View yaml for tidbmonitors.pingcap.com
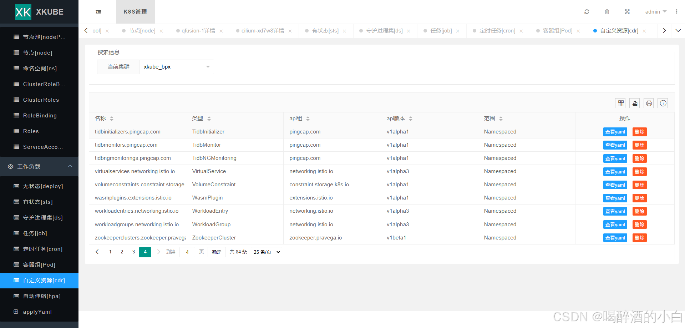This screenshot has height=328, width=685. (x=615, y=145)
